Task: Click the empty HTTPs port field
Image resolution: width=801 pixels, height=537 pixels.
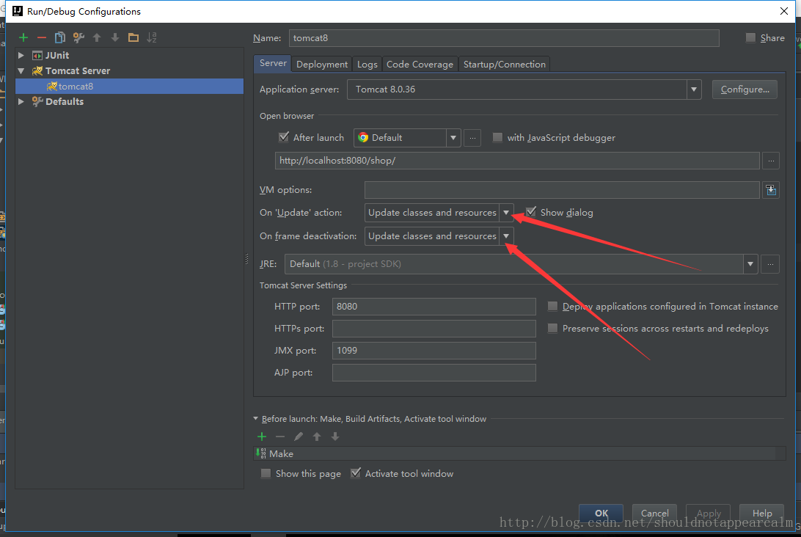Action: click(x=434, y=329)
